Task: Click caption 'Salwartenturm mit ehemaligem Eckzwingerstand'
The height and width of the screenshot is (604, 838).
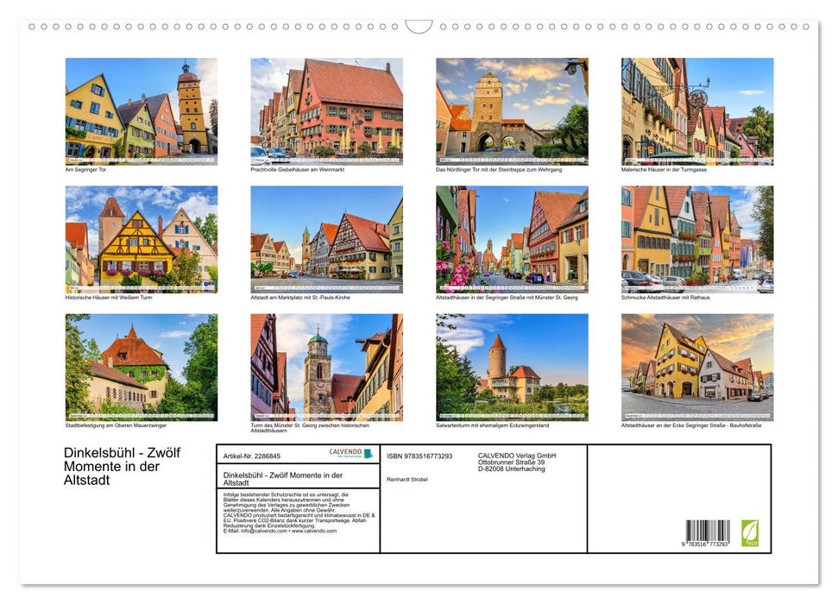Action: coord(492,425)
